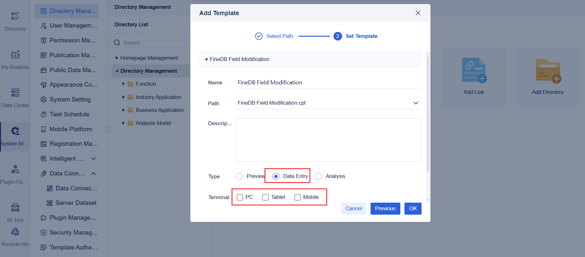Collapse the Data Connection menu group
The height and width of the screenshot is (257, 585).
click(x=93, y=174)
